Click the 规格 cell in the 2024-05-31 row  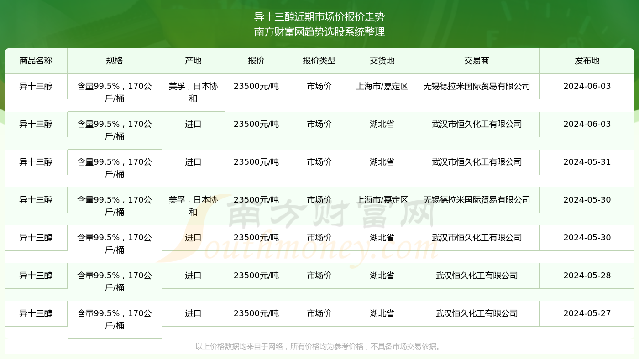tap(115, 168)
